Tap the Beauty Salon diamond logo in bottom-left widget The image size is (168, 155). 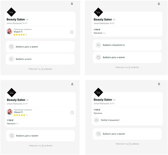pyautogui.click(x=12, y=92)
